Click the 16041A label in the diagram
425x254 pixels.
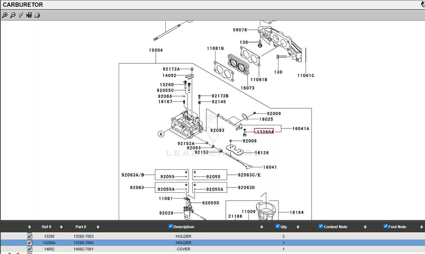point(300,129)
